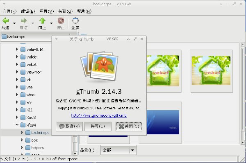The height and width of the screenshot is (163, 246).
Task: Open the Up button dropdown arrow
Action: pyautogui.click(x=51, y=23)
